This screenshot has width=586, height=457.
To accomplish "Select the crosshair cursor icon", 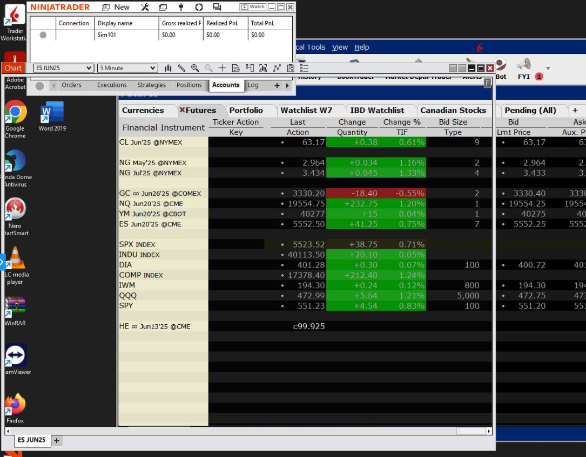I will (222, 68).
